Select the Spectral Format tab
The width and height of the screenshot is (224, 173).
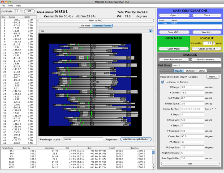[x=103, y=25]
